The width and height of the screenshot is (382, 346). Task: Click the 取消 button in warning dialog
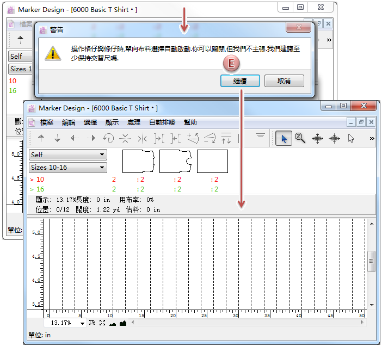point(284,81)
